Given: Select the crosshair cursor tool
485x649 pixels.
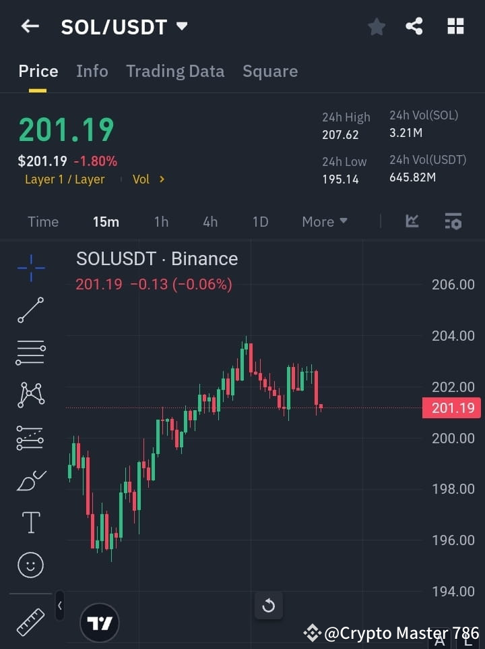Looking at the screenshot, I should coord(30,269).
